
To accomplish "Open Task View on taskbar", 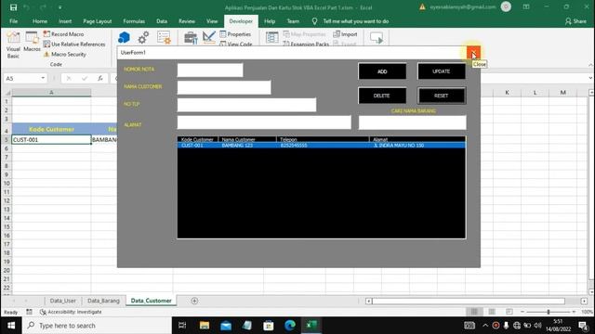I will pos(182,326).
